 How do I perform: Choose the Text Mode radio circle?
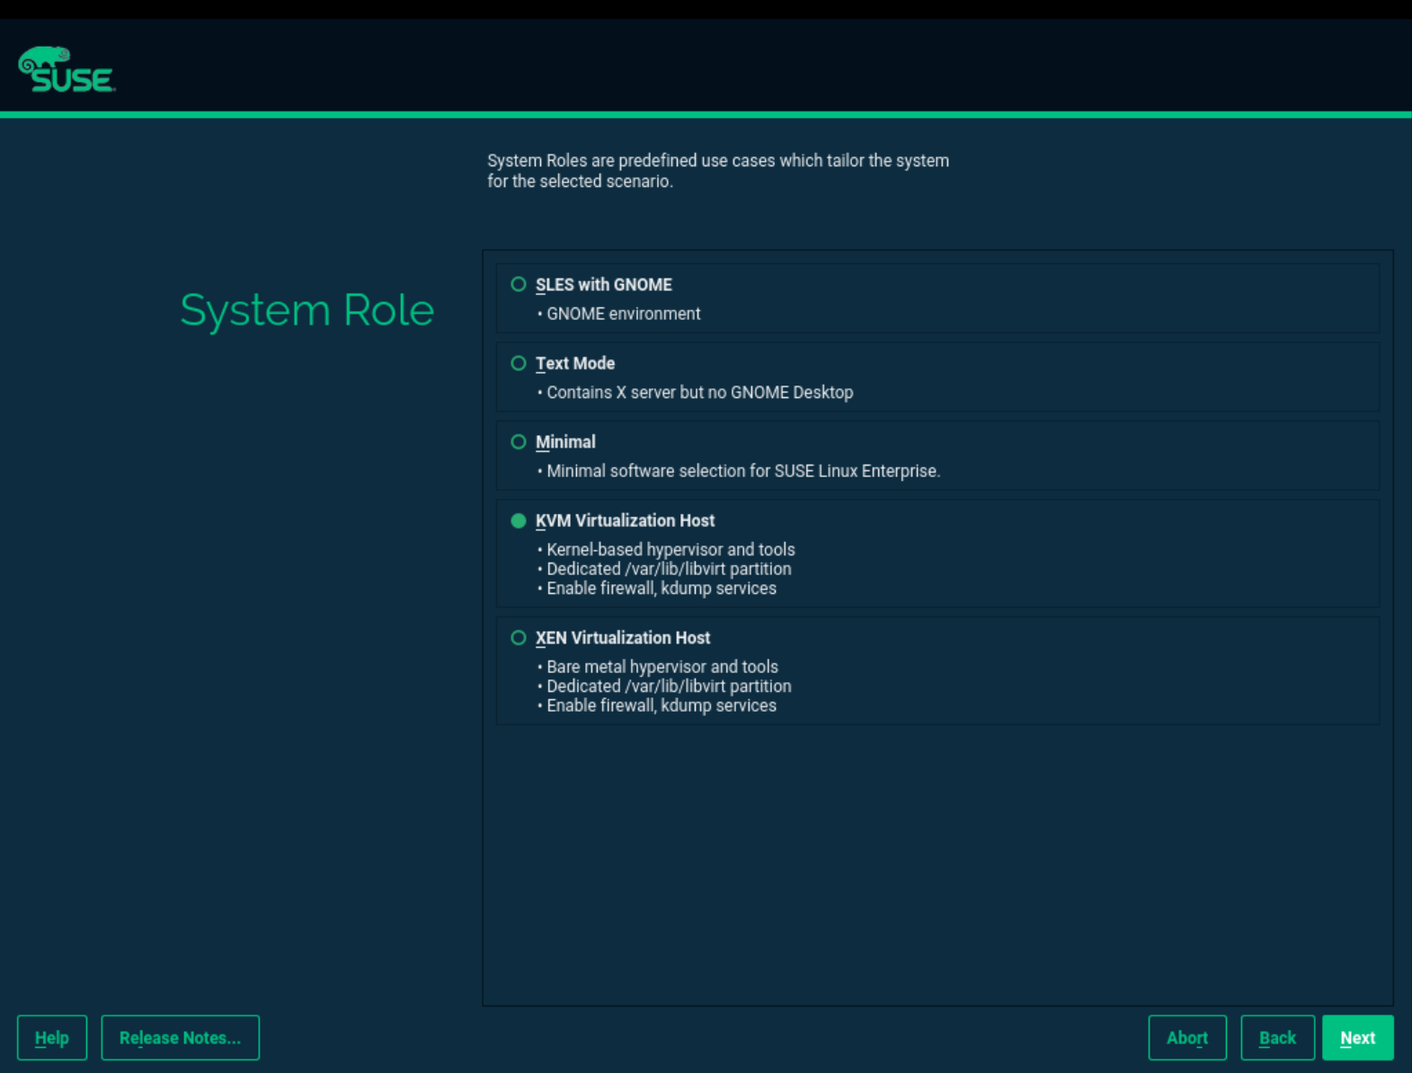[519, 363]
